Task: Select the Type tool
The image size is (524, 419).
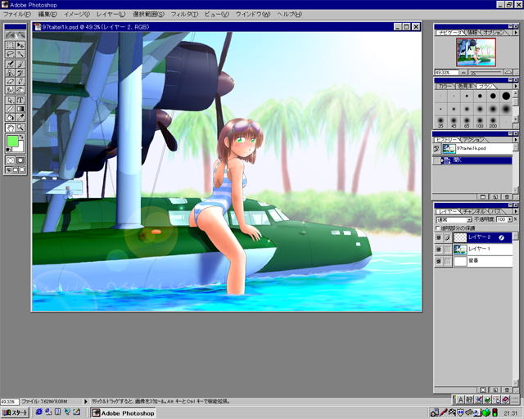Action: pos(20,100)
